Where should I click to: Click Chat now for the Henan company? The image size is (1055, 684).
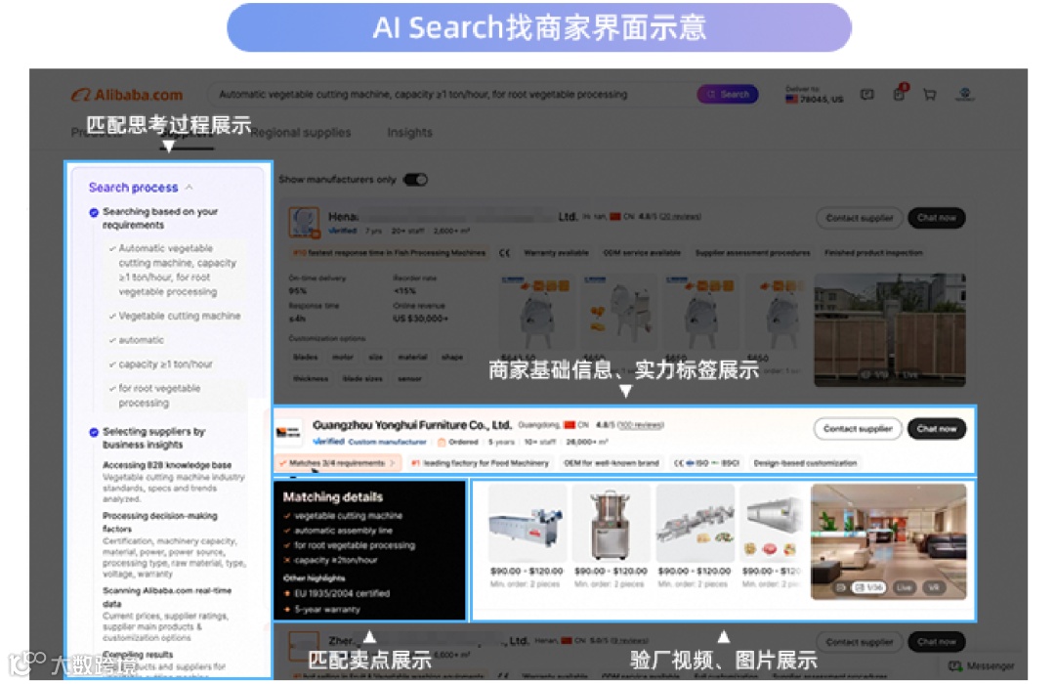click(936, 218)
